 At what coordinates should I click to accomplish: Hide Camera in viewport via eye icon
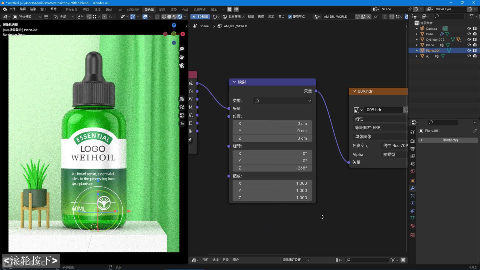[x=469, y=28]
